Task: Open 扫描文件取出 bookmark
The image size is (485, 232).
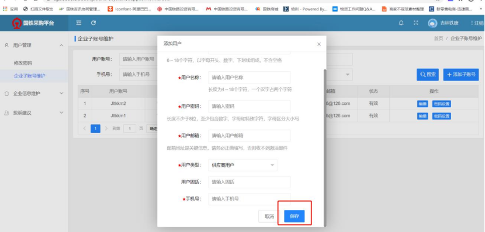Action: click(39, 9)
